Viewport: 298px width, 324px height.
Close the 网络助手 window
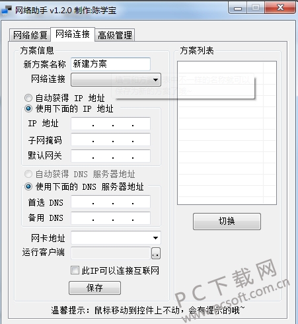click(x=280, y=8)
